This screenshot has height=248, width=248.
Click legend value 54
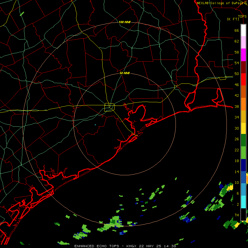pos(237,63)
